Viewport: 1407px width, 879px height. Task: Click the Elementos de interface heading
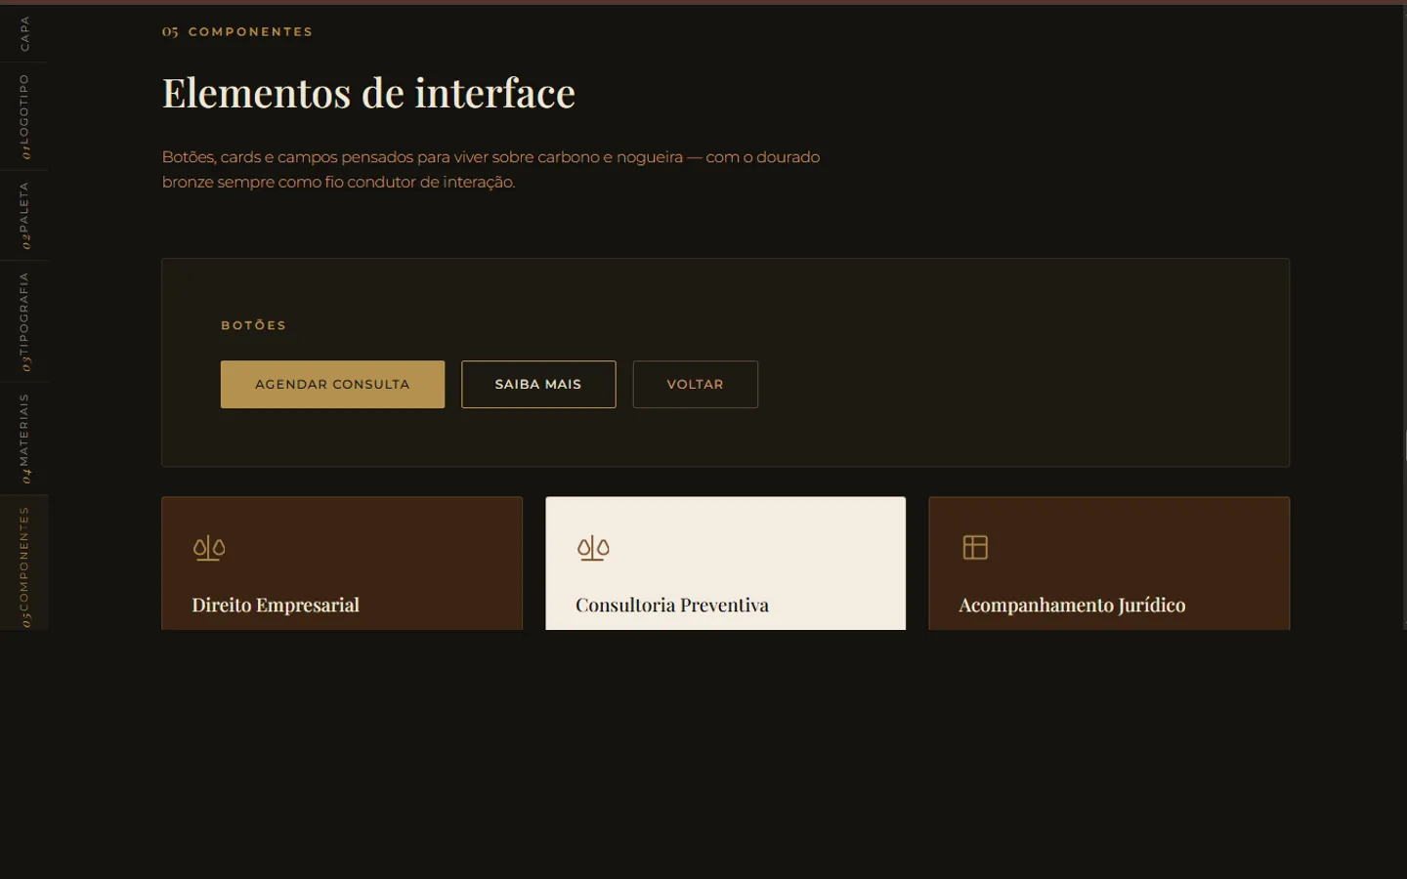[368, 93]
